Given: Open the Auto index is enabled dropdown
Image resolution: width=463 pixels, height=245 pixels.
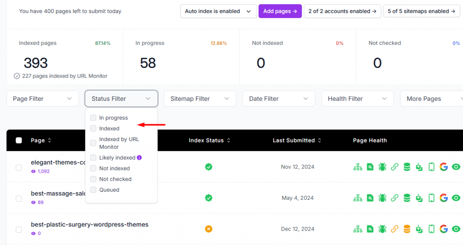Looking at the screenshot, I should pos(218,11).
